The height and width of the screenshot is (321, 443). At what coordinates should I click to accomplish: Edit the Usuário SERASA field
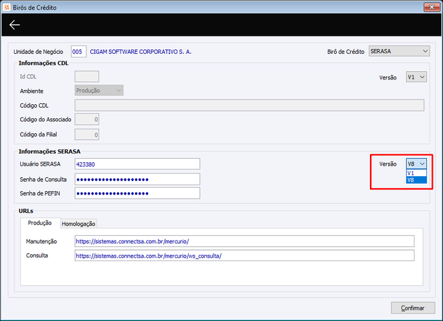tap(137, 164)
